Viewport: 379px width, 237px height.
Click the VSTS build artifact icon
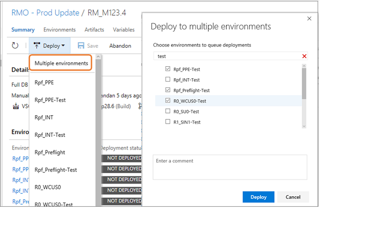[x=16, y=106]
